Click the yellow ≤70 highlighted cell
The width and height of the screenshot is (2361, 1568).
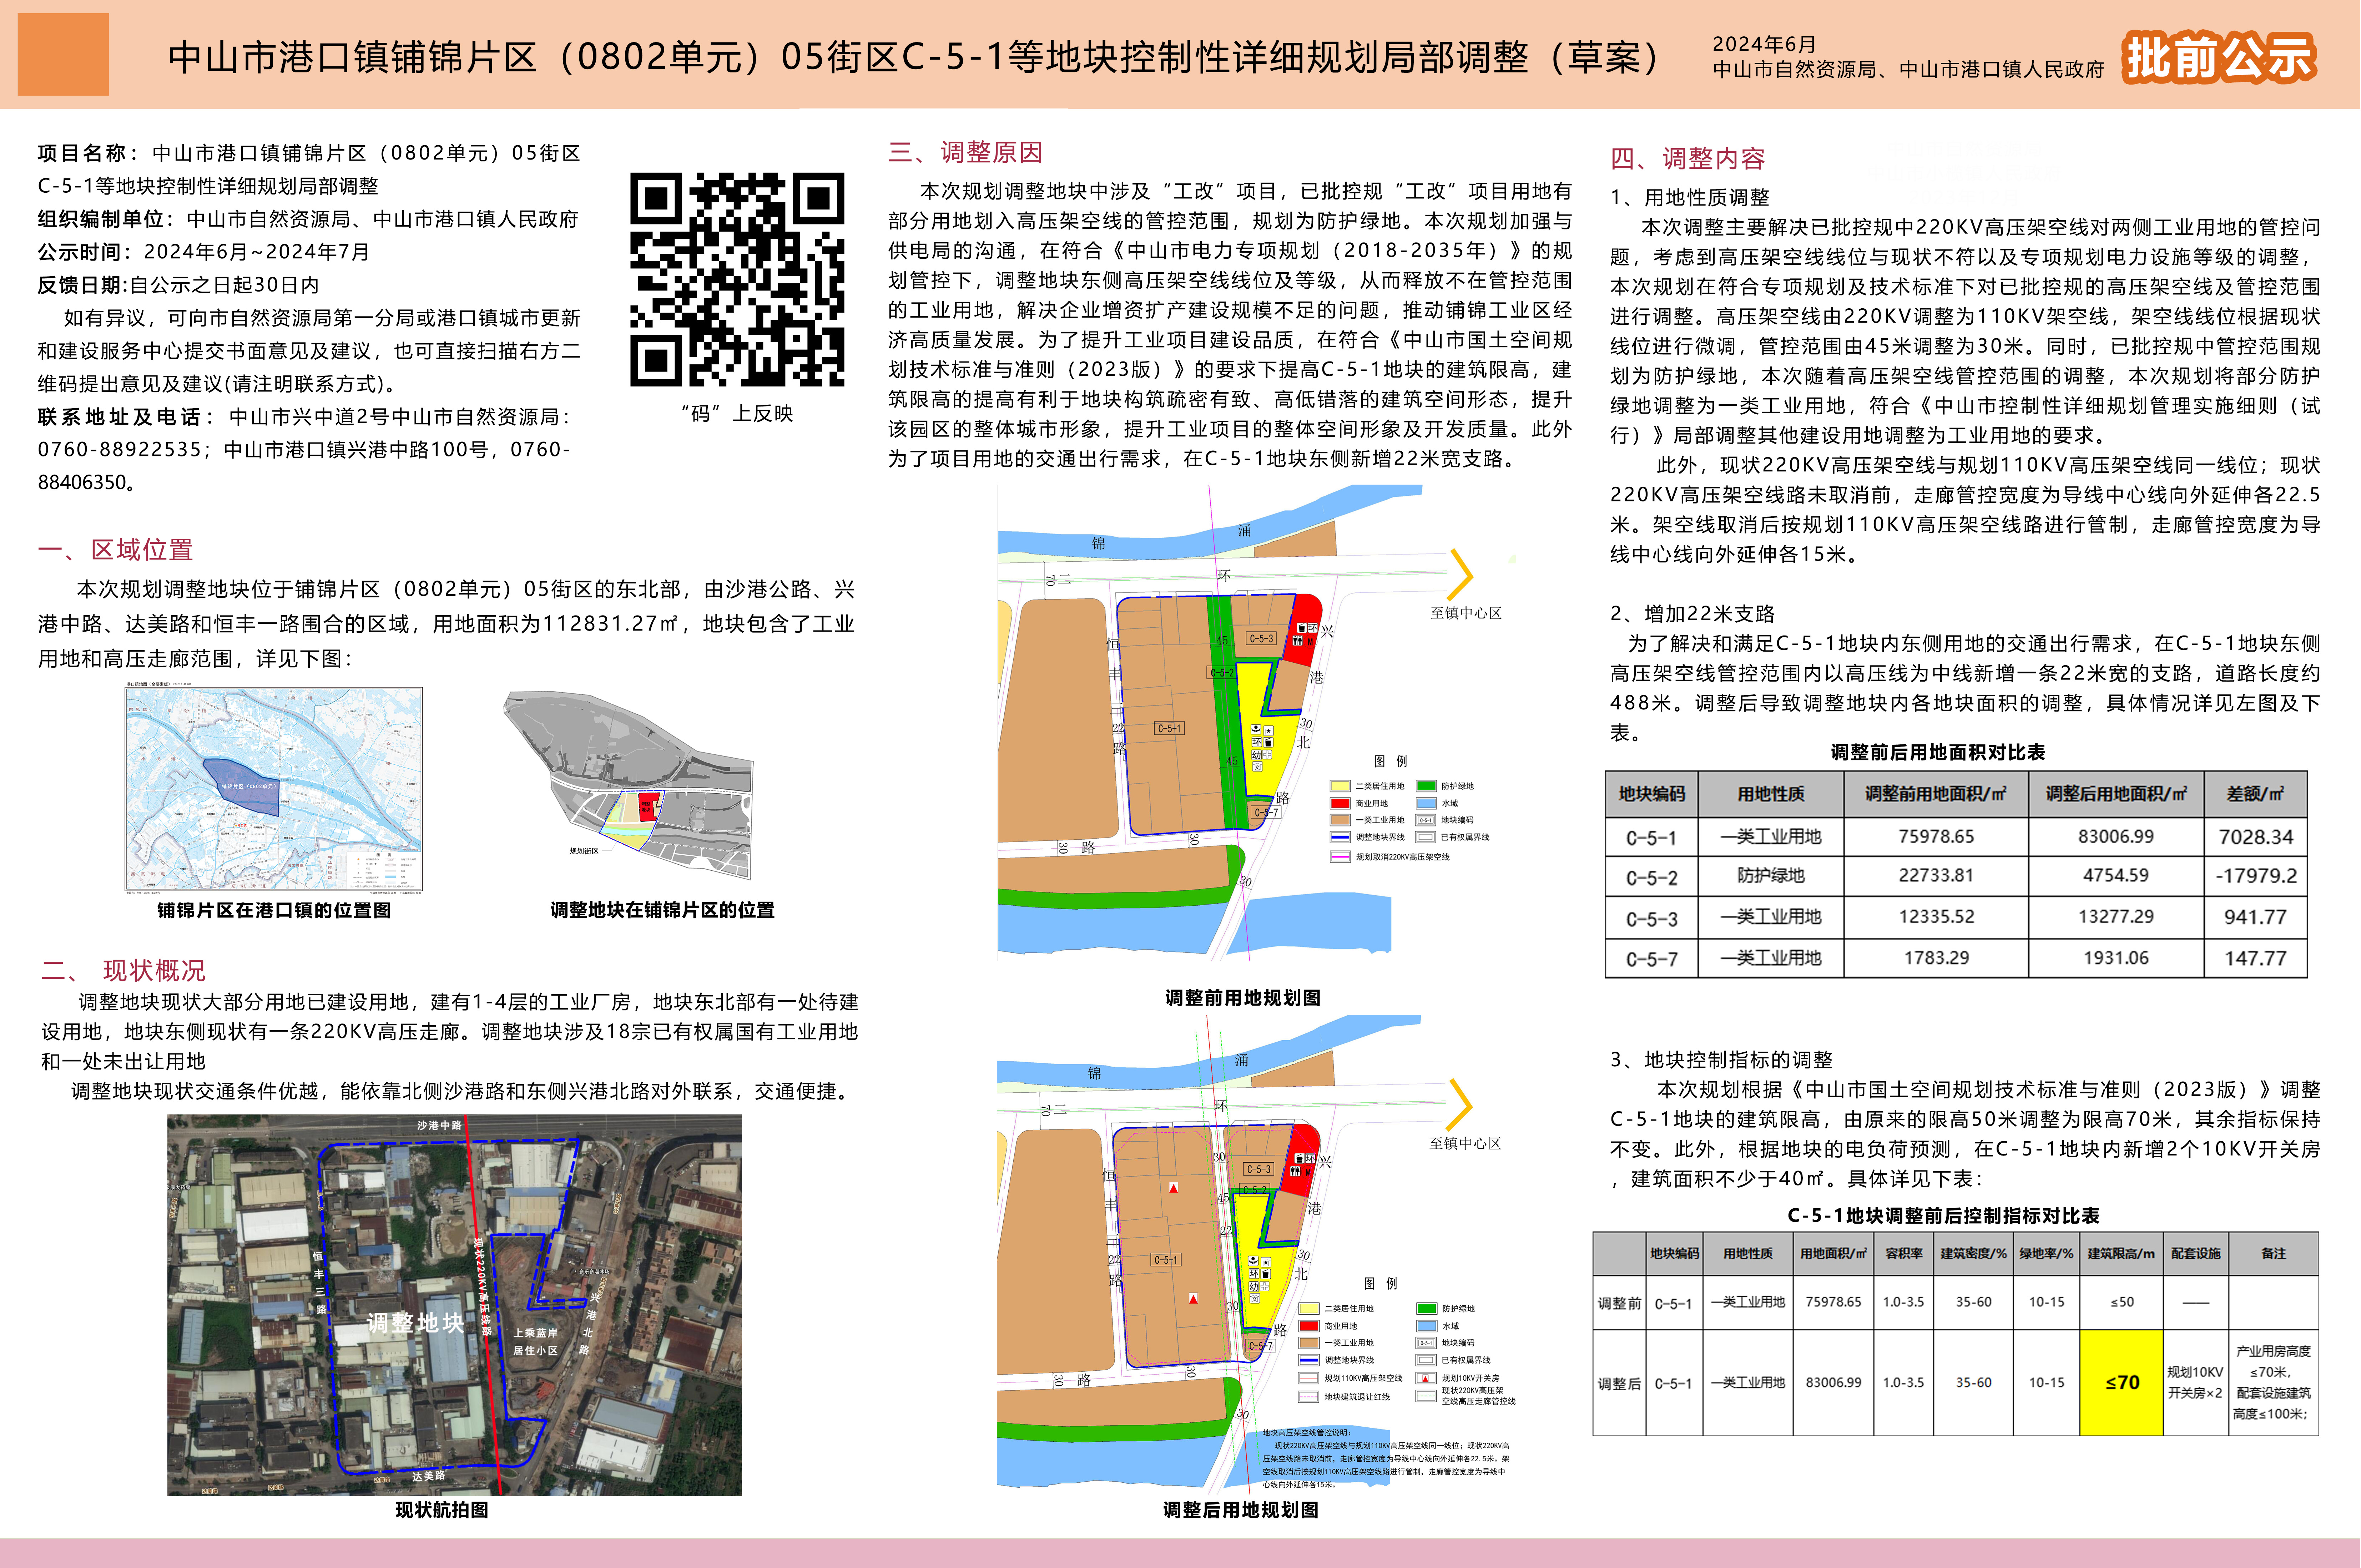tap(2121, 1383)
